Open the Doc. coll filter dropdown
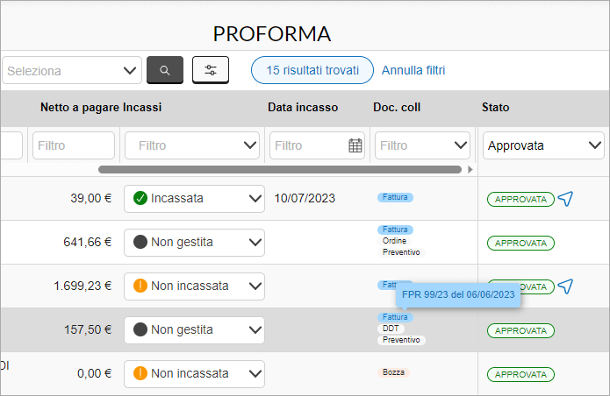The width and height of the screenshot is (610, 396). tap(422, 145)
